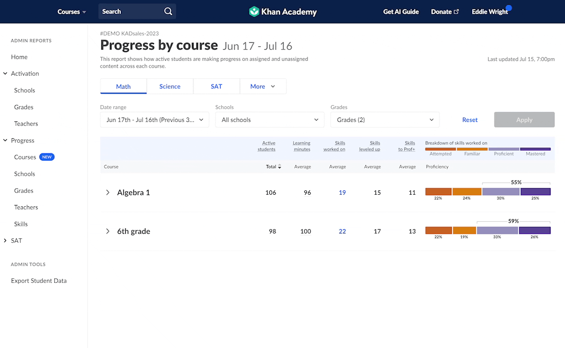This screenshot has height=348, width=565.
Task: Click the Apply button
Action: 524,120
